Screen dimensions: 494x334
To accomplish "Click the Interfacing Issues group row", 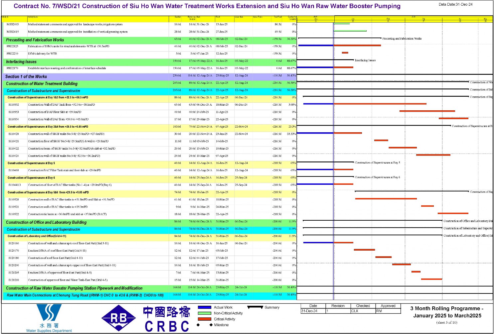I will point(149,61).
